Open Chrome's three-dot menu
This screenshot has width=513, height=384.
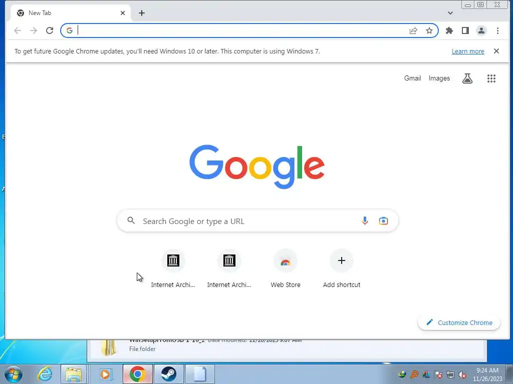(497, 30)
